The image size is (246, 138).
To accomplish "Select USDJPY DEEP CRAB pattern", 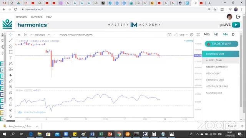I will coord(221,86).
